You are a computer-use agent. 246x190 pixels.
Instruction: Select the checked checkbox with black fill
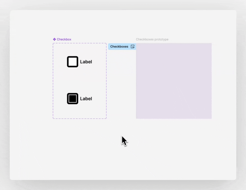pyautogui.click(x=73, y=99)
